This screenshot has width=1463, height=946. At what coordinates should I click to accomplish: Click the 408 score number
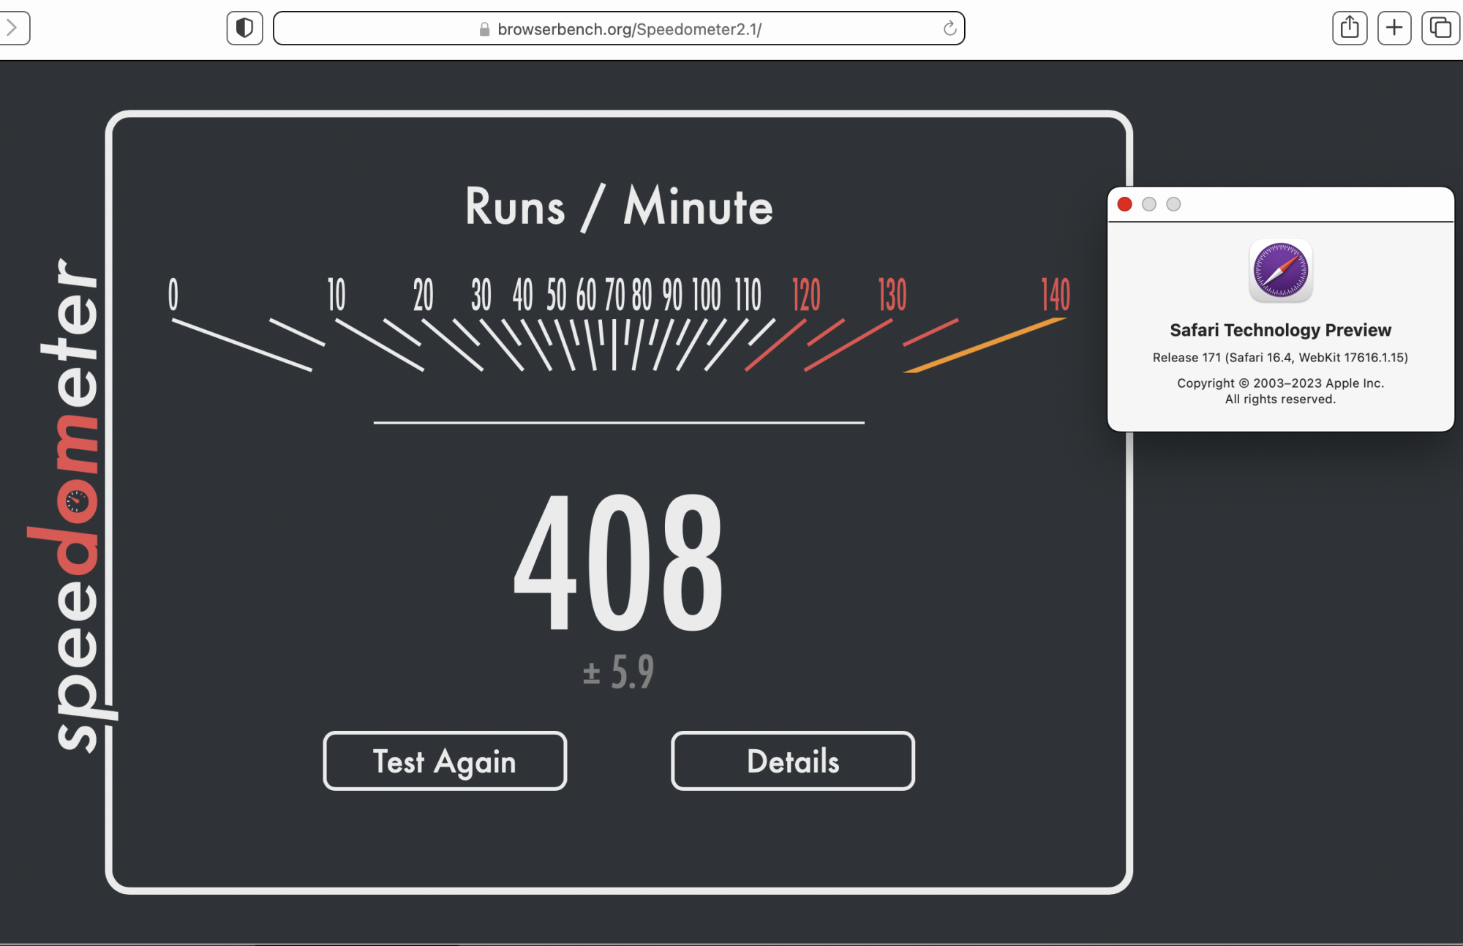(619, 562)
